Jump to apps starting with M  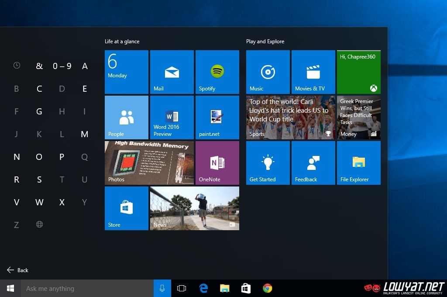pyautogui.click(x=85, y=134)
